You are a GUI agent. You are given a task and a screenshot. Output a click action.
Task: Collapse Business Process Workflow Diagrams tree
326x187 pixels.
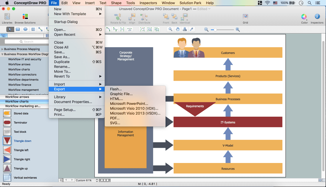[2, 54]
